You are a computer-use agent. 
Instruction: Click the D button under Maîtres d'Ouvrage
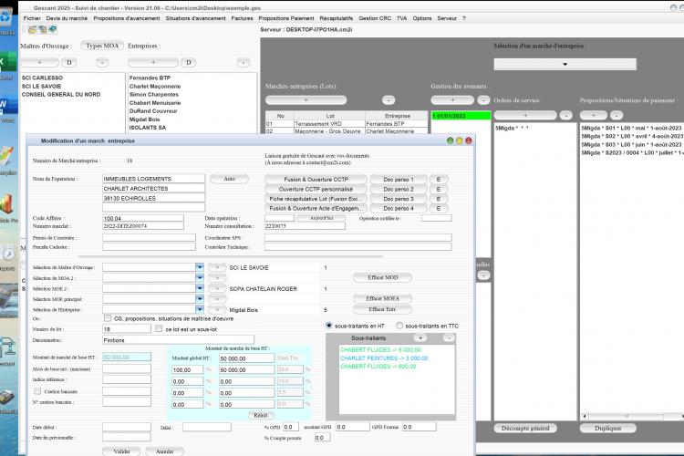coord(68,62)
